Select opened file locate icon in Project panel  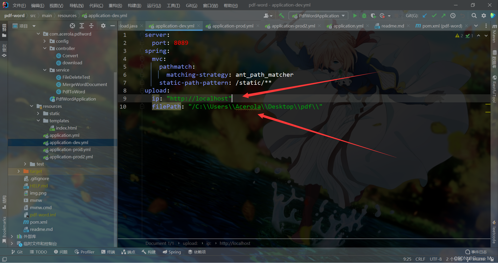click(72, 26)
